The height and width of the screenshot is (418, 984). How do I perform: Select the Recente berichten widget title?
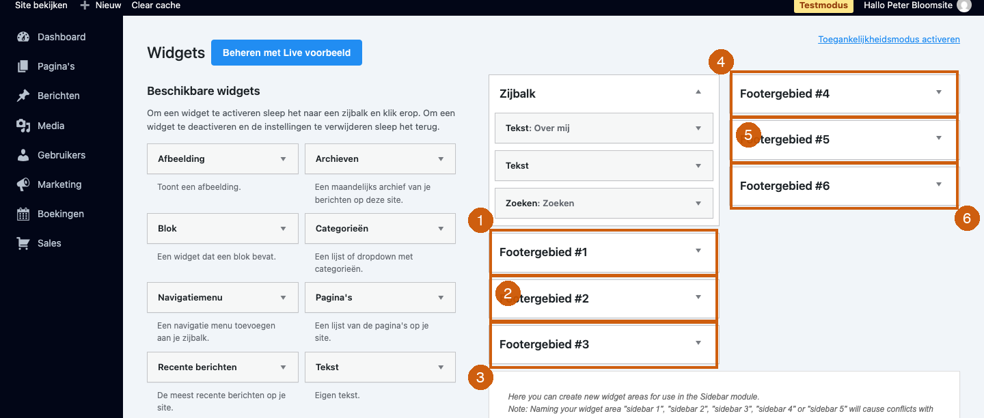(x=197, y=367)
